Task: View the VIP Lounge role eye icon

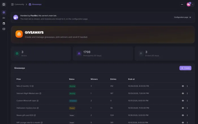Action: coord(183,123)
